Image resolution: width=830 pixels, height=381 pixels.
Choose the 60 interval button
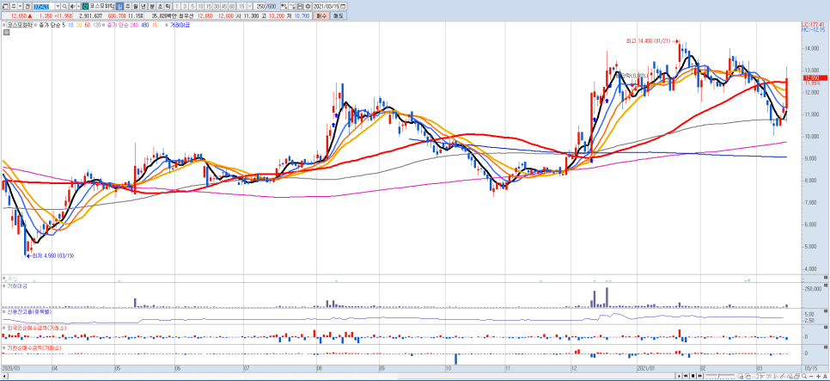point(232,6)
